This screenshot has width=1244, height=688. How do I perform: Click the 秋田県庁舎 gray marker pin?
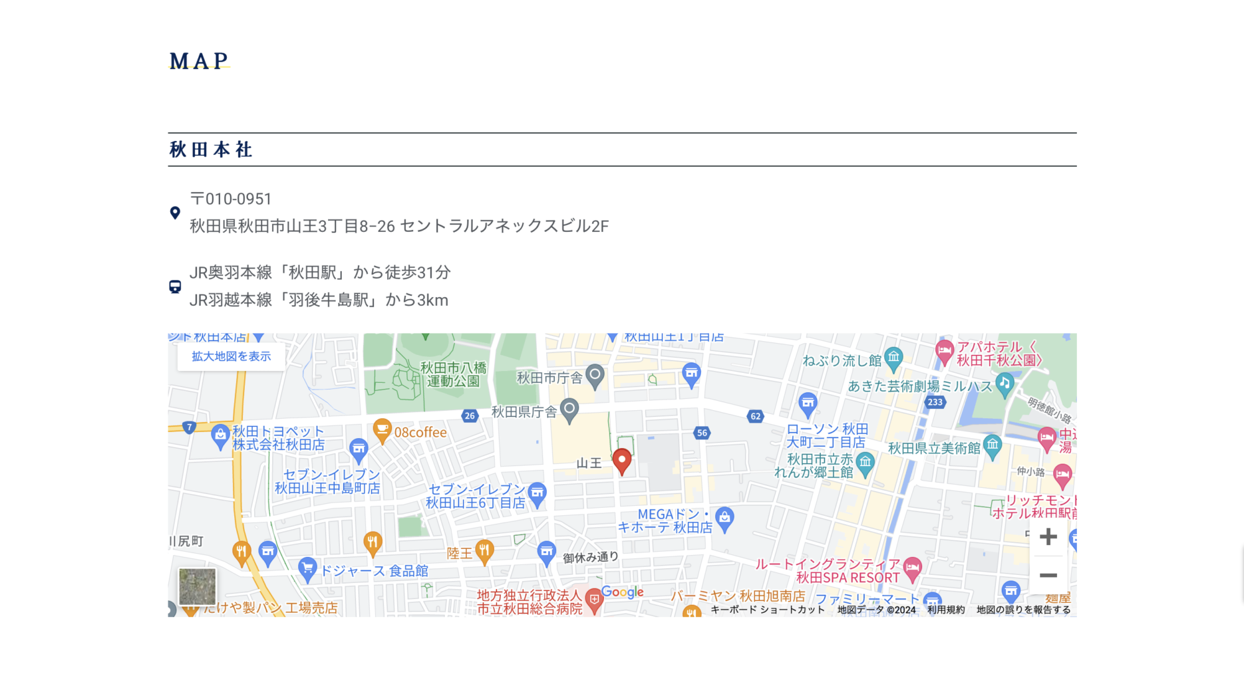click(569, 410)
